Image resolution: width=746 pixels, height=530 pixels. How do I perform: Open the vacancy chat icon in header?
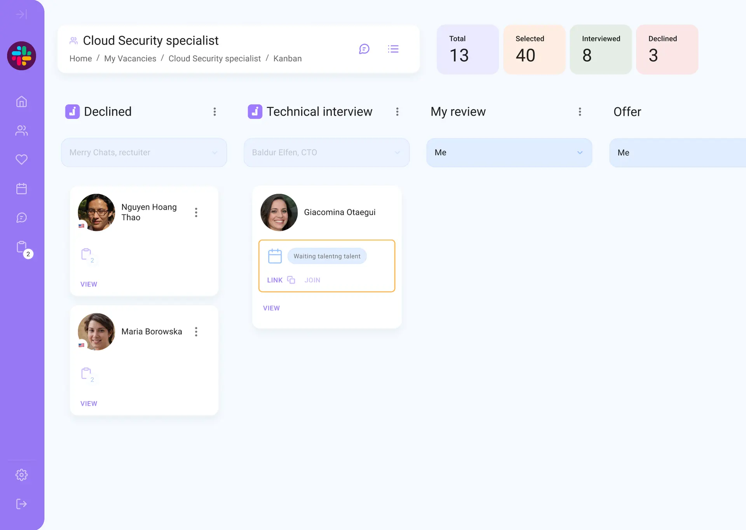pyautogui.click(x=364, y=49)
